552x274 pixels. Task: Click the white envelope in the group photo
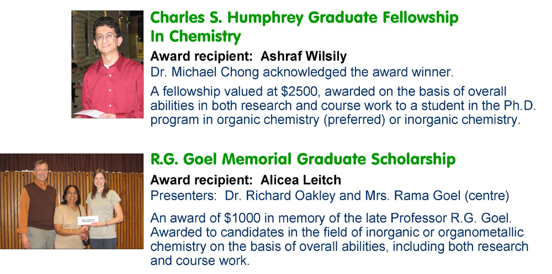pos(91,219)
